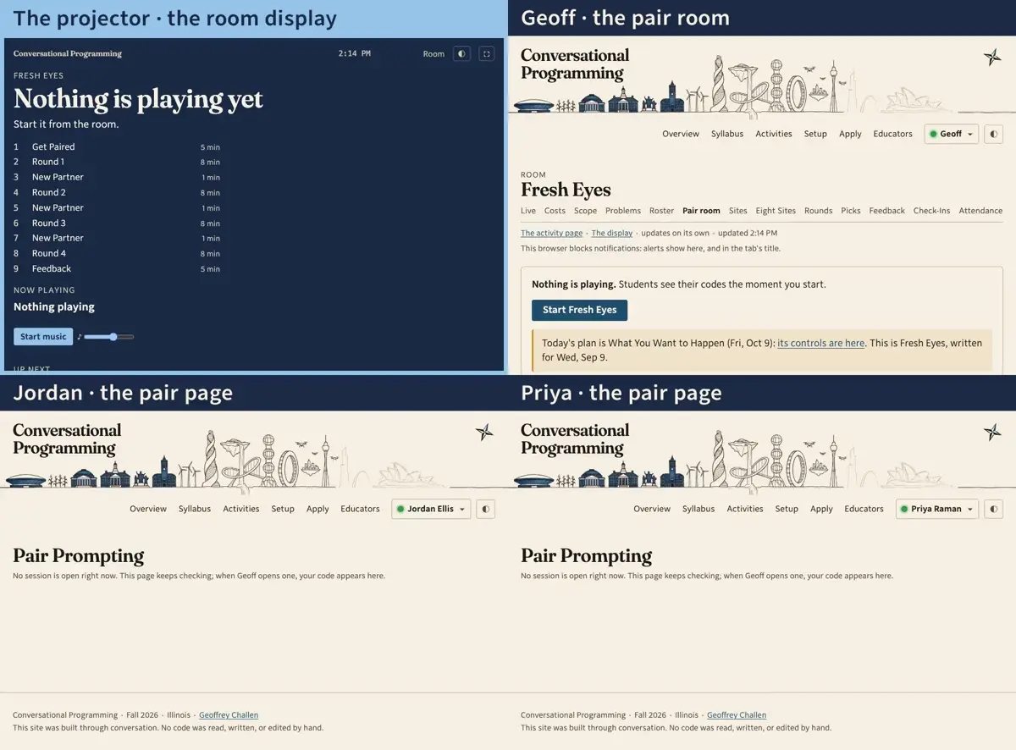Open Setup on Jordan's pair page
1016x750 pixels.
[x=283, y=509]
